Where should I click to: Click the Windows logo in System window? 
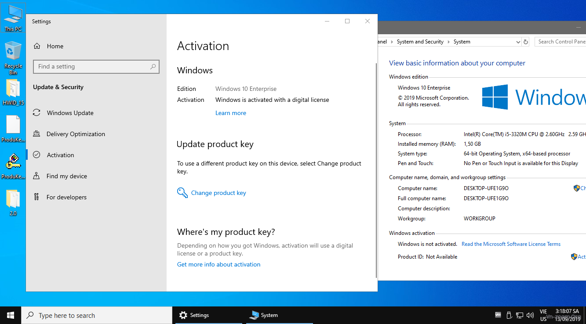(x=495, y=97)
